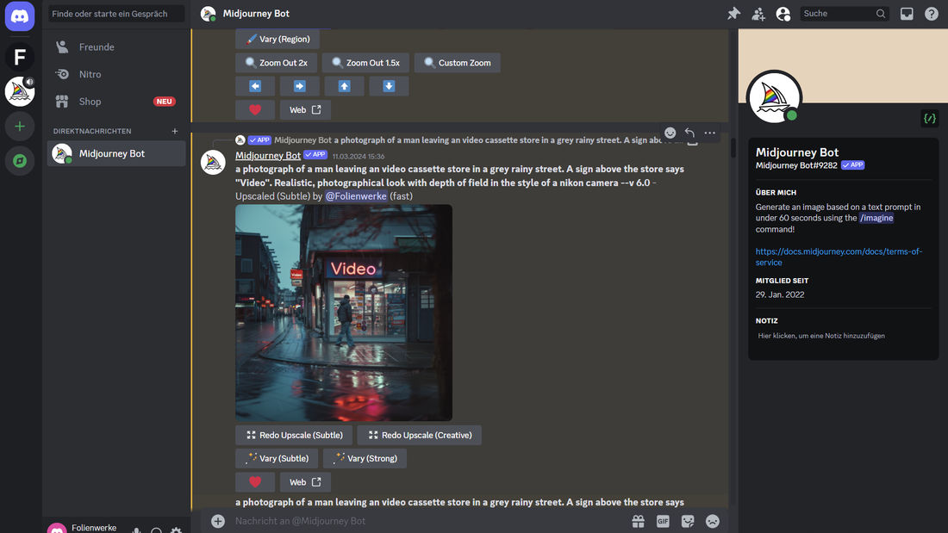The height and width of the screenshot is (533, 948).
Task: Click the Midjourney Bot chat header title
Action: pos(256,13)
